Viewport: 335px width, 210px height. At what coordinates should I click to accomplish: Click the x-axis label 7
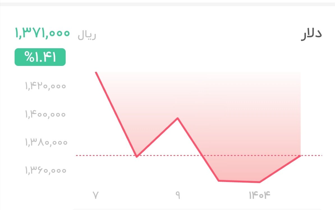point(96,195)
